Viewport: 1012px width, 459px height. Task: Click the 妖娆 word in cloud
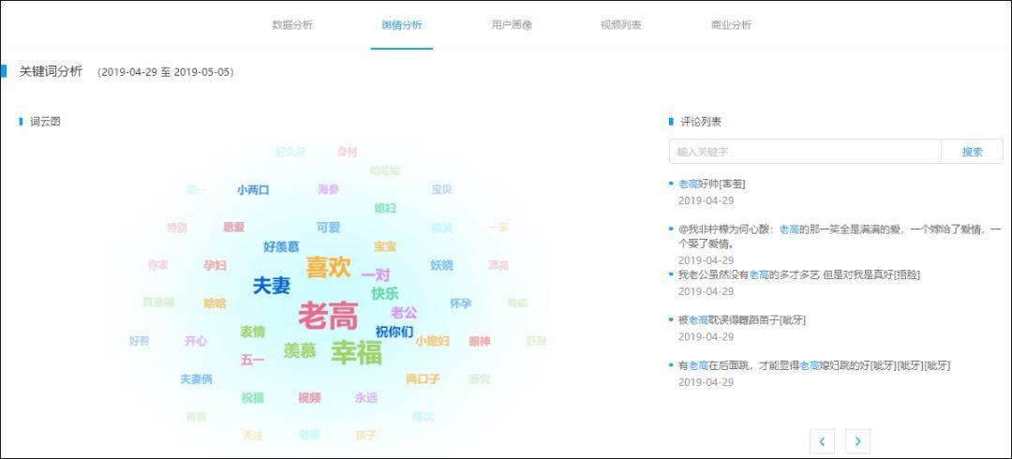click(441, 265)
